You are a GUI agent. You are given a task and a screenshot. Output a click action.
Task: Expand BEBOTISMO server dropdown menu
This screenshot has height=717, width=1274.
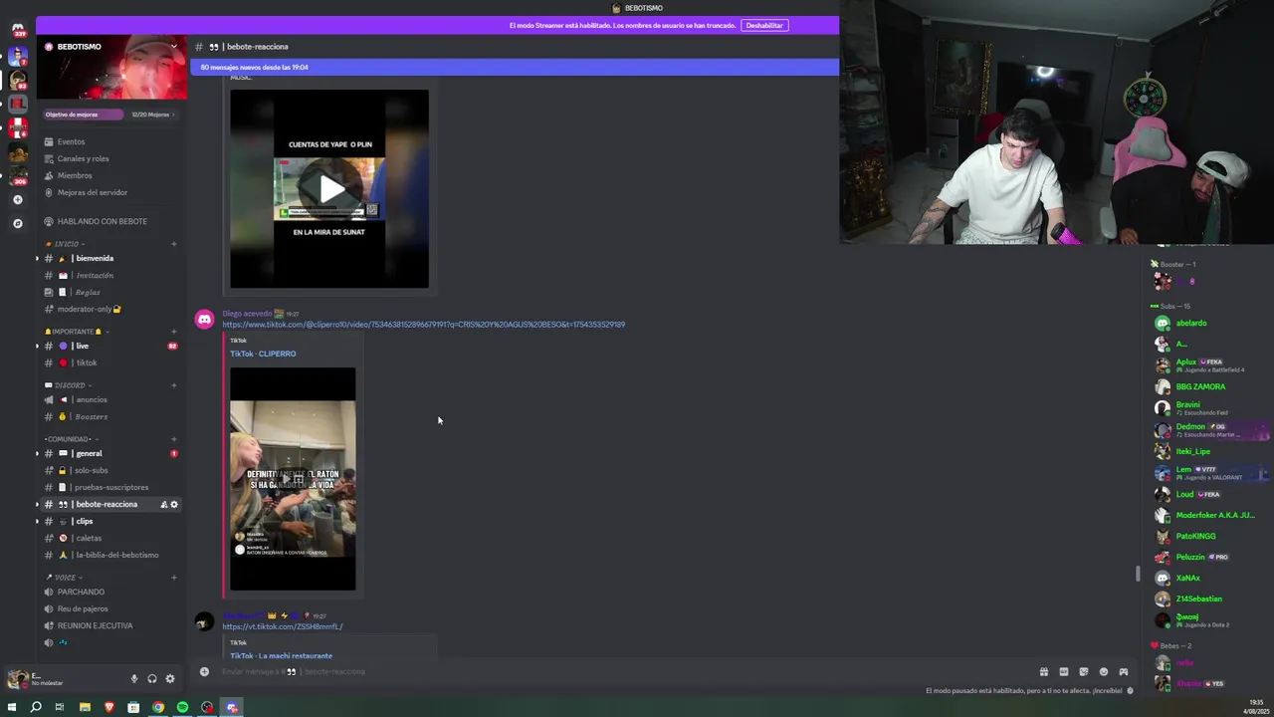click(173, 47)
